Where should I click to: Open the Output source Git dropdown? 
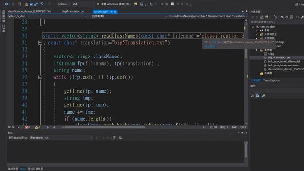tap(61, 138)
